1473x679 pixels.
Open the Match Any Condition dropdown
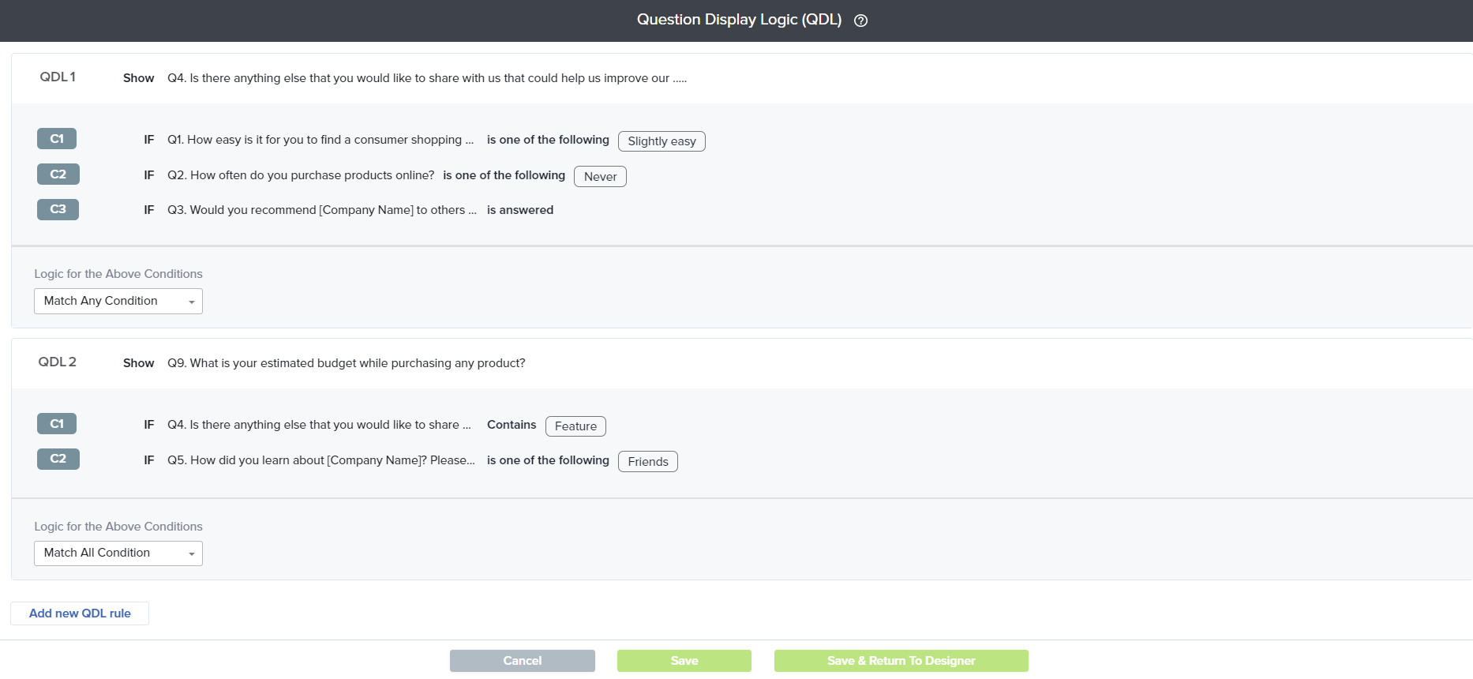118,301
